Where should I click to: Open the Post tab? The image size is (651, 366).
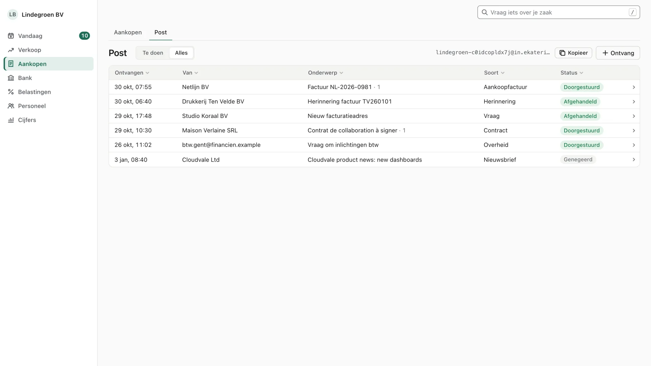(161, 33)
